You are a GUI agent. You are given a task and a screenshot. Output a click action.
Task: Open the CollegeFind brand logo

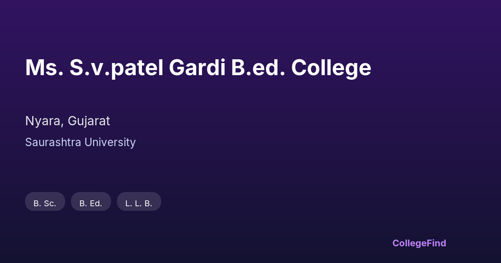coord(419,243)
